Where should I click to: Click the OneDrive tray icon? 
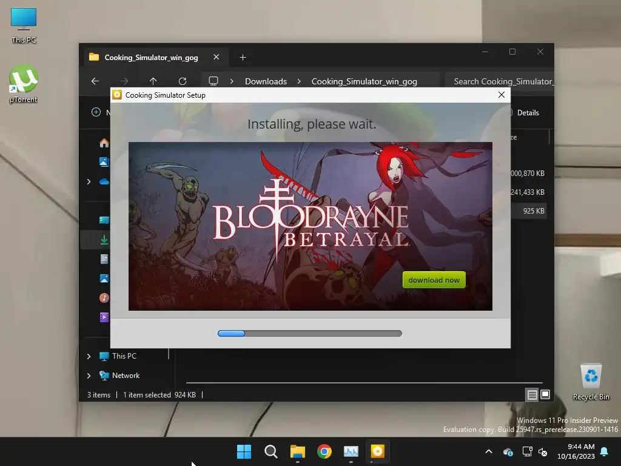point(508,451)
